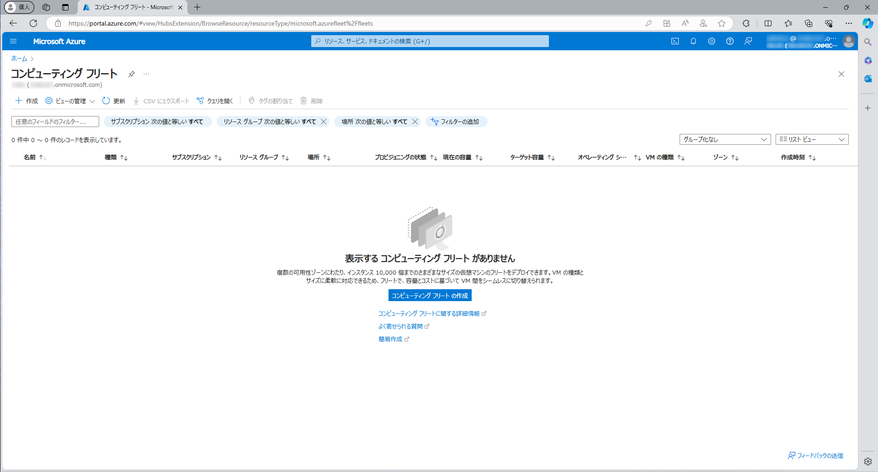Open Cloud Shell from the top bar
878x472 pixels.
[675, 41]
